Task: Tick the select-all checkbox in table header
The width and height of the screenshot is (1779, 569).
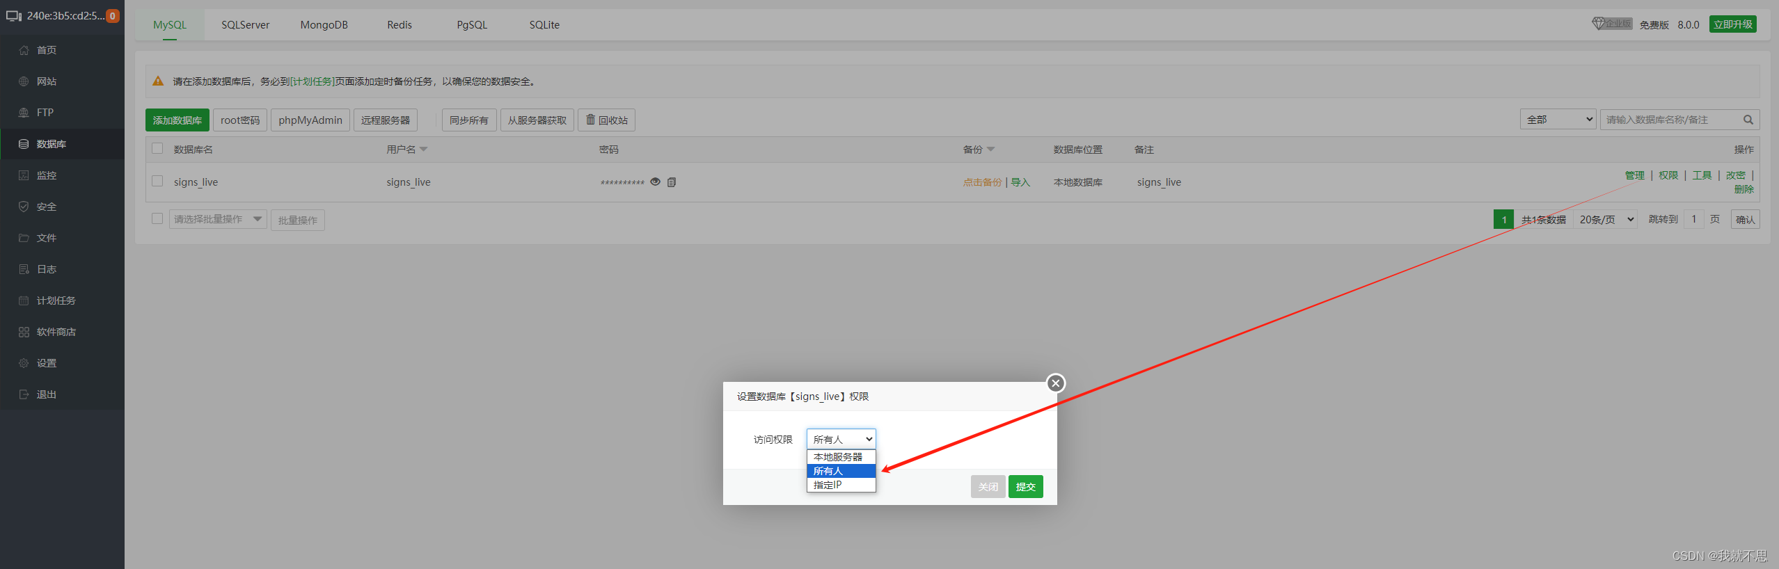Action: 157,149
